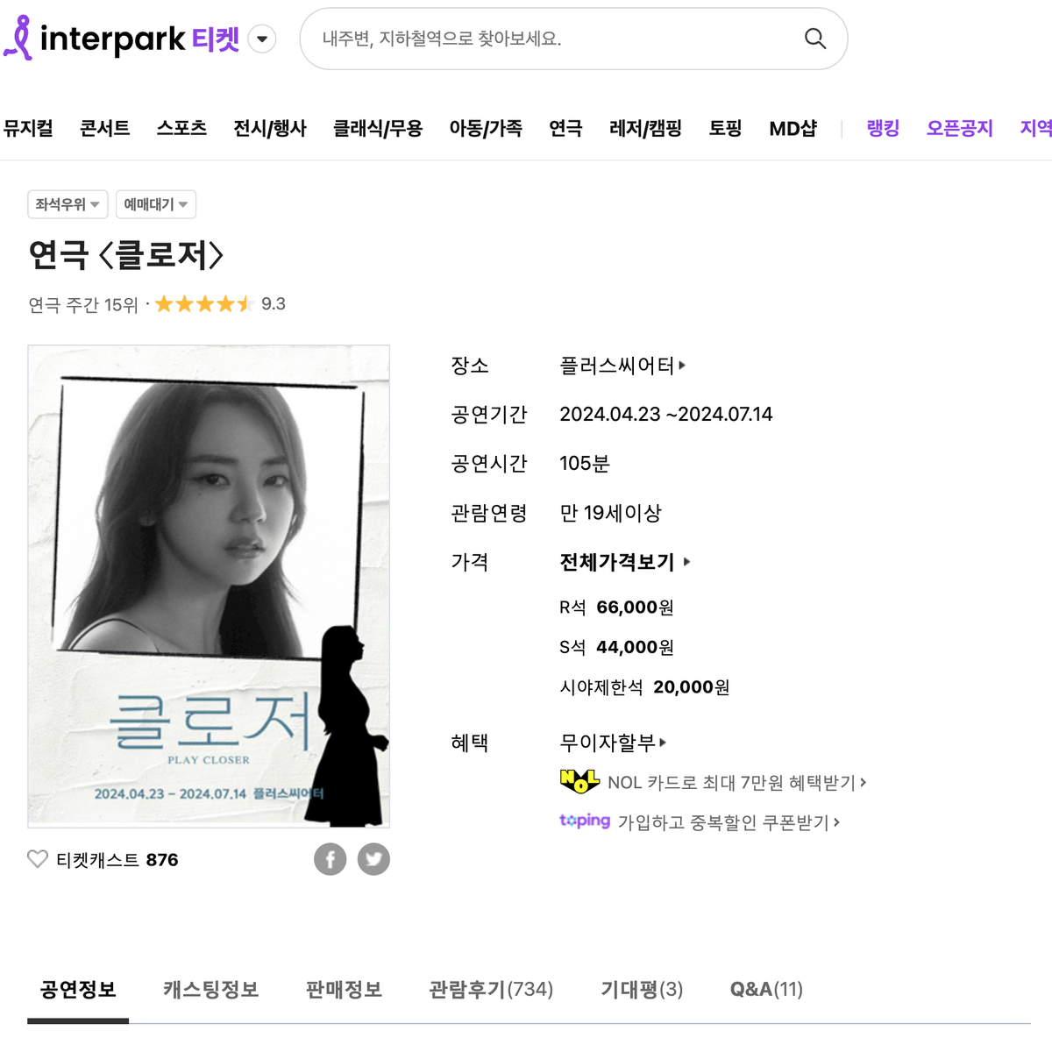Image resolution: width=1052 pixels, height=1052 pixels.
Task: Switch to the 캐스팅정보 tab
Action: [x=211, y=990]
